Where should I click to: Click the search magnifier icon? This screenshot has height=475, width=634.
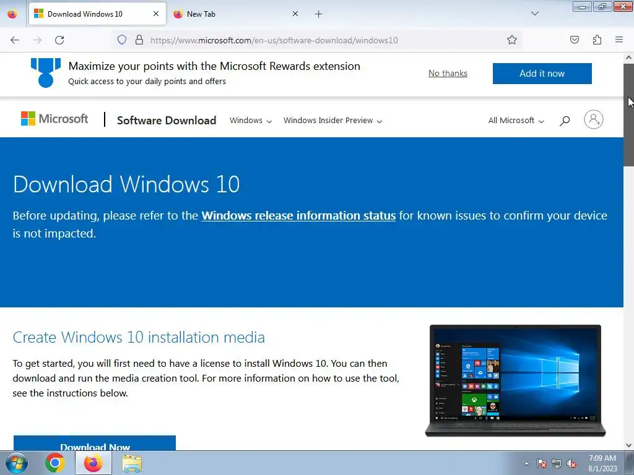565,121
